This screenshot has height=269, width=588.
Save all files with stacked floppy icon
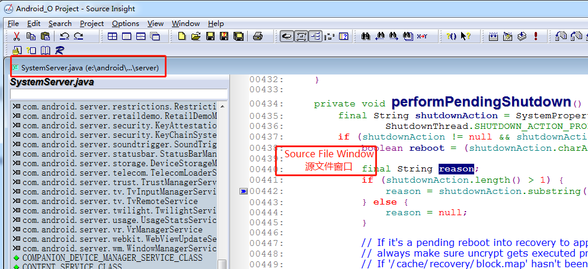(x=238, y=36)
